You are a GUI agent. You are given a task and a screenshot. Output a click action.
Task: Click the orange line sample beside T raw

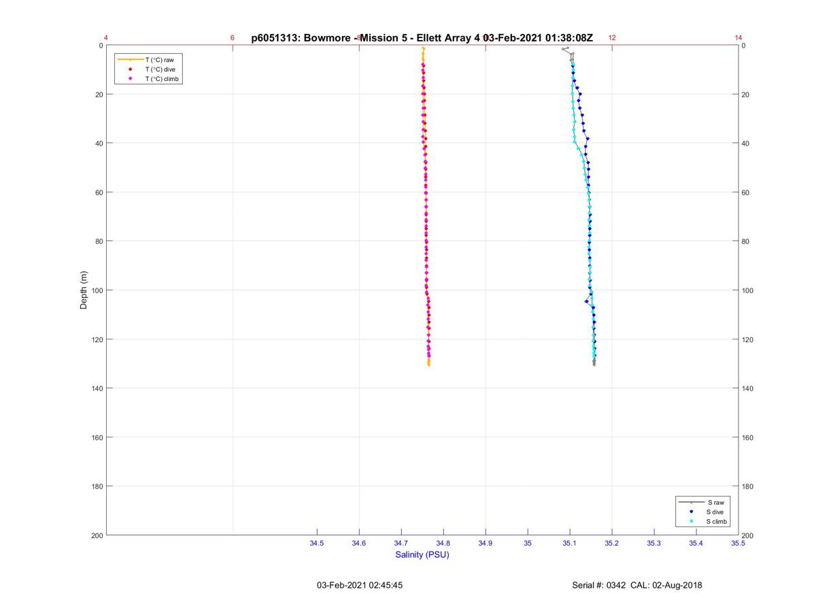130,60
